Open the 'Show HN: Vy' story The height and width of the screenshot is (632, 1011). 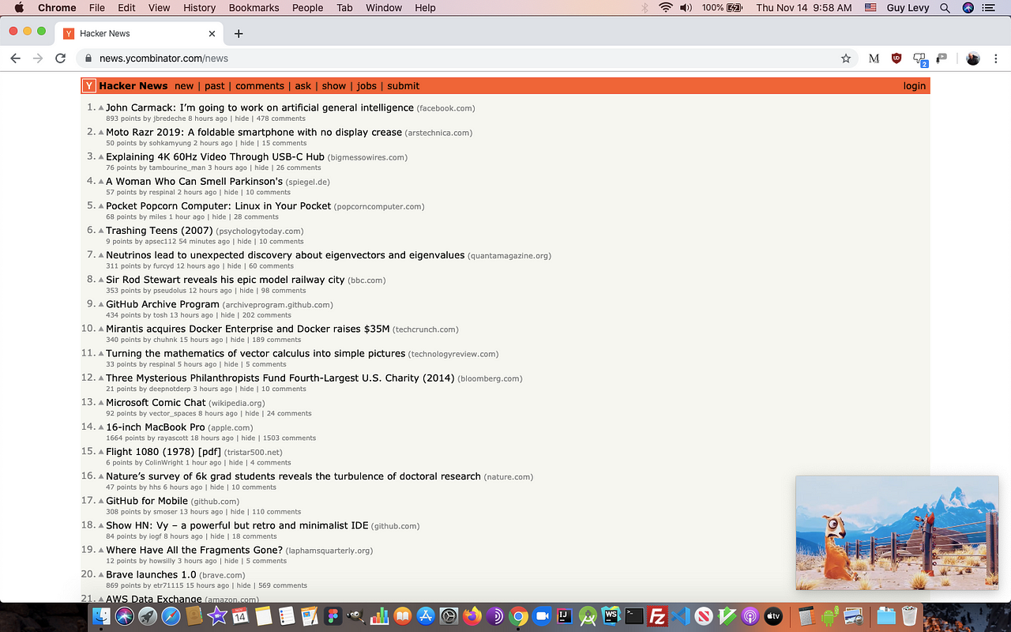pyautogui.click(x=237, y=525)
